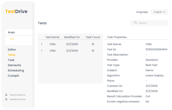
Task: Click the Language: label
Action: 142,12
